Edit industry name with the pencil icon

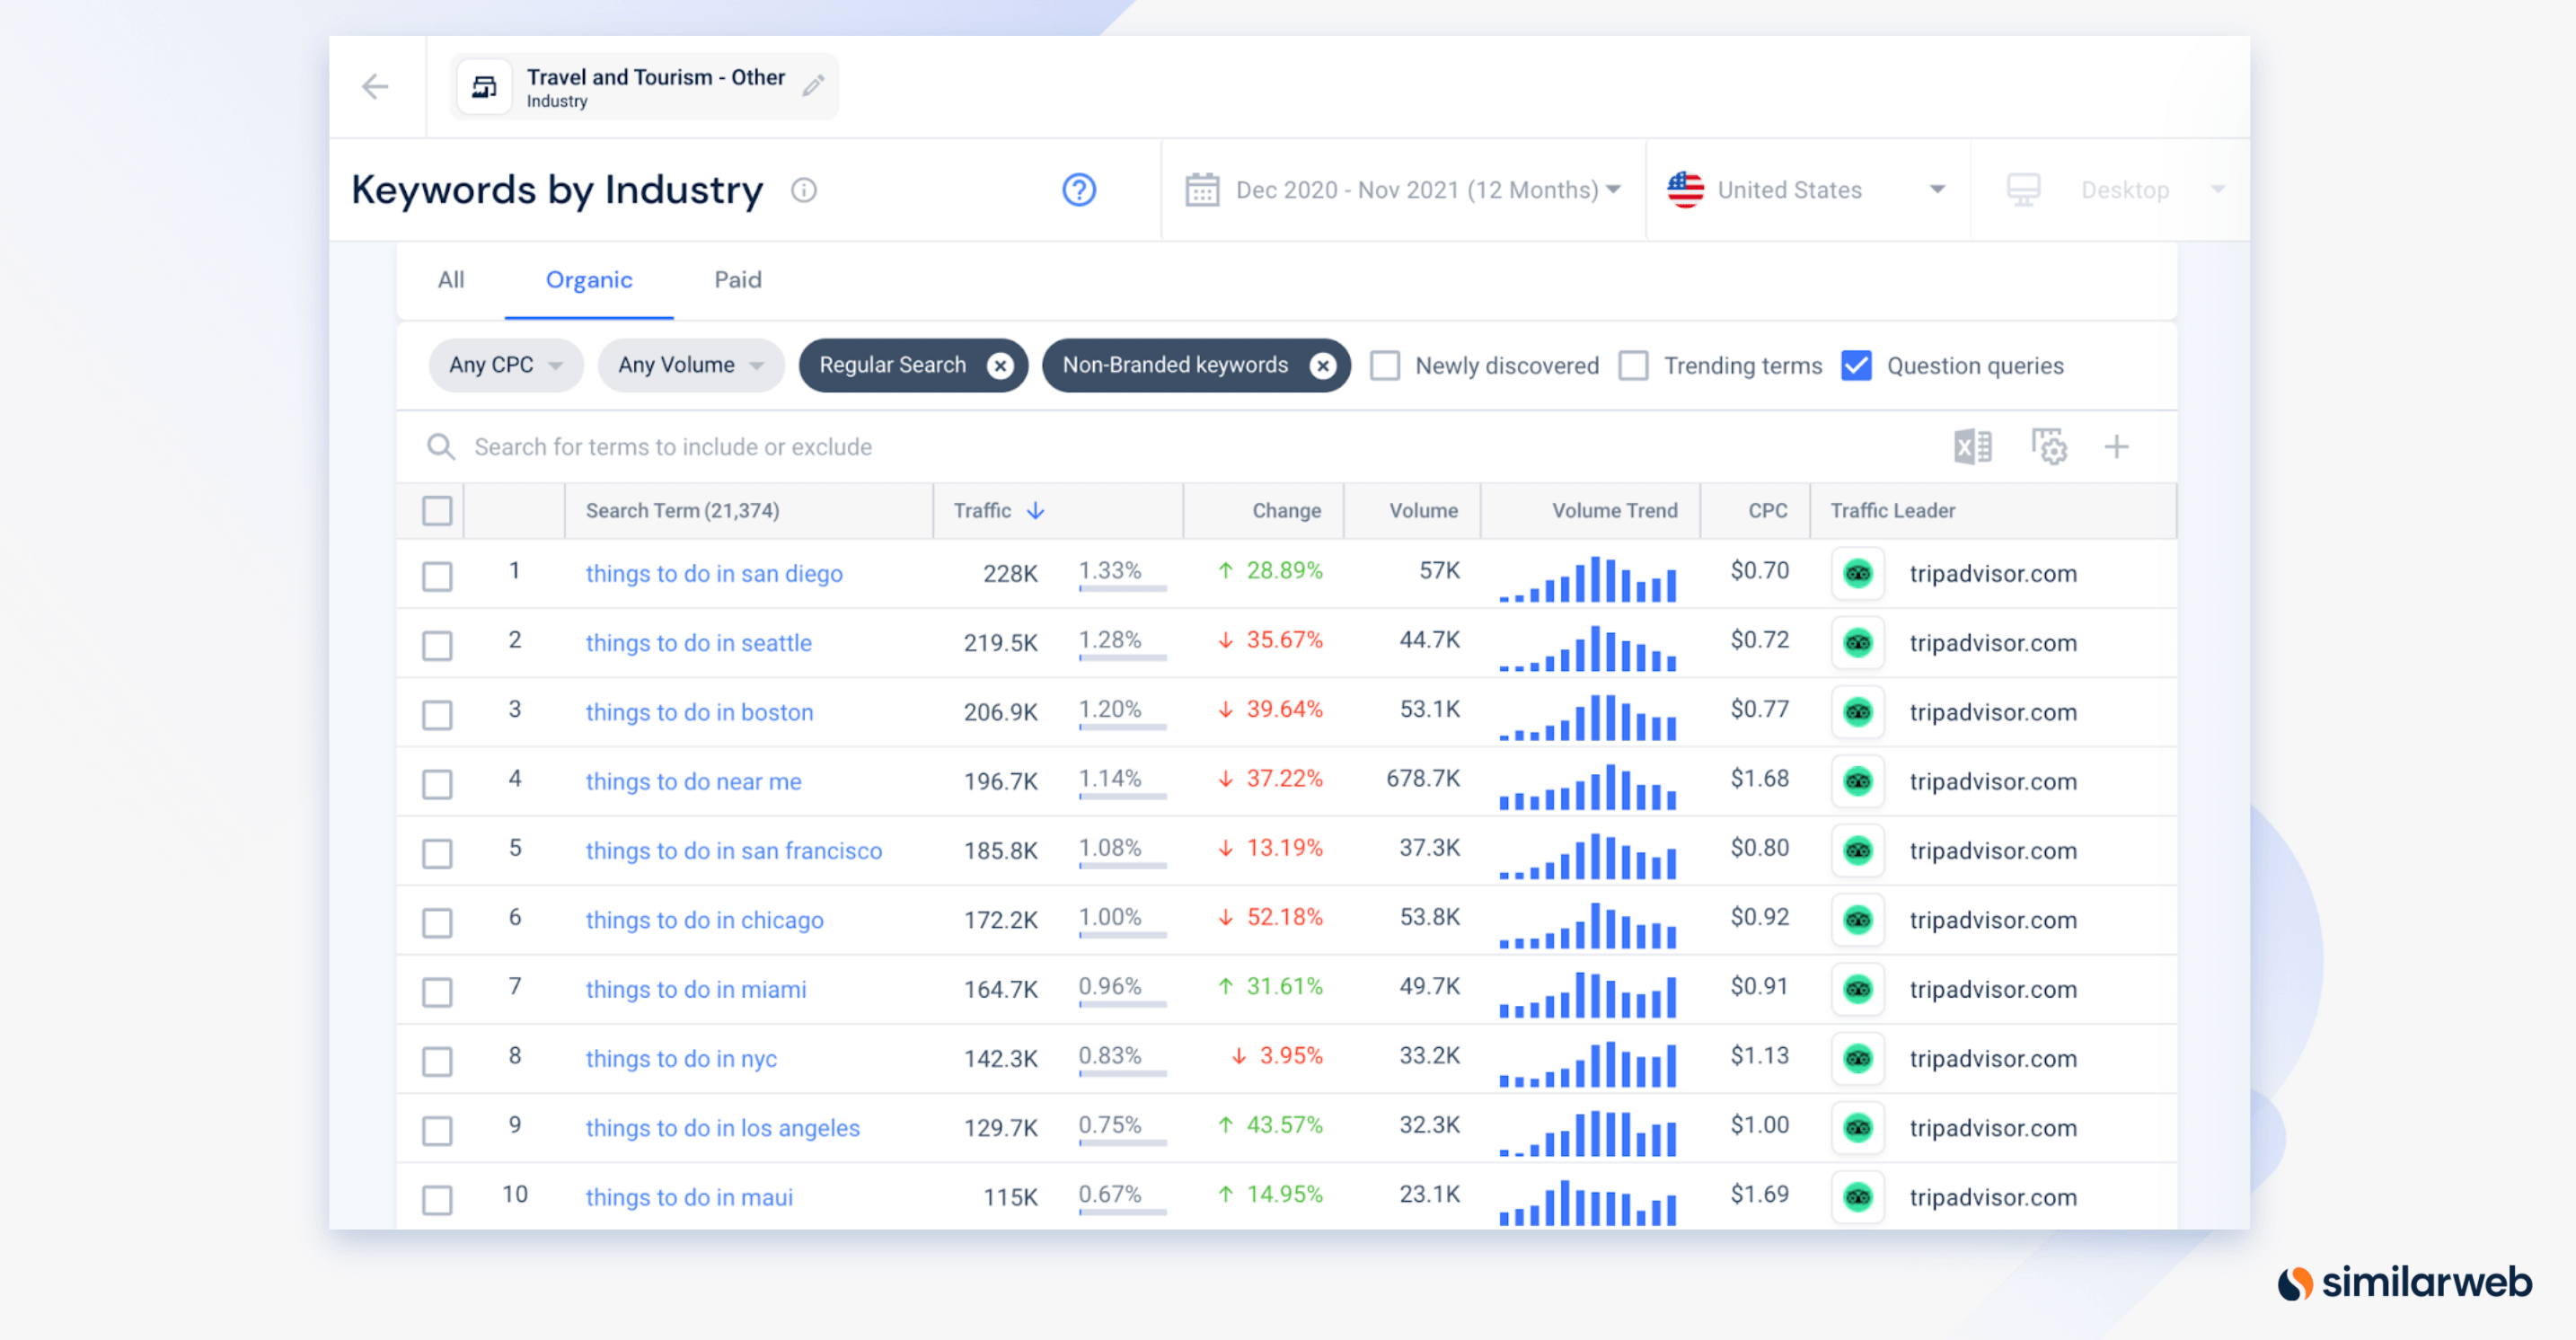813,86
